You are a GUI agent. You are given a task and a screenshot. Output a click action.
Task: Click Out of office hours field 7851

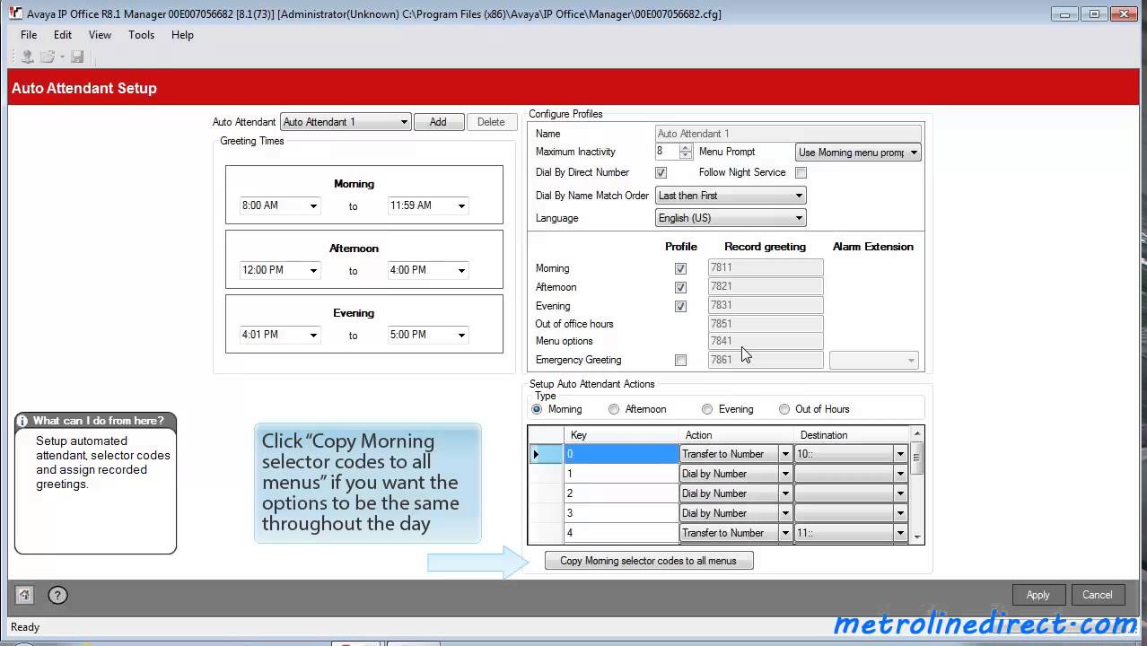click(766, 324)
